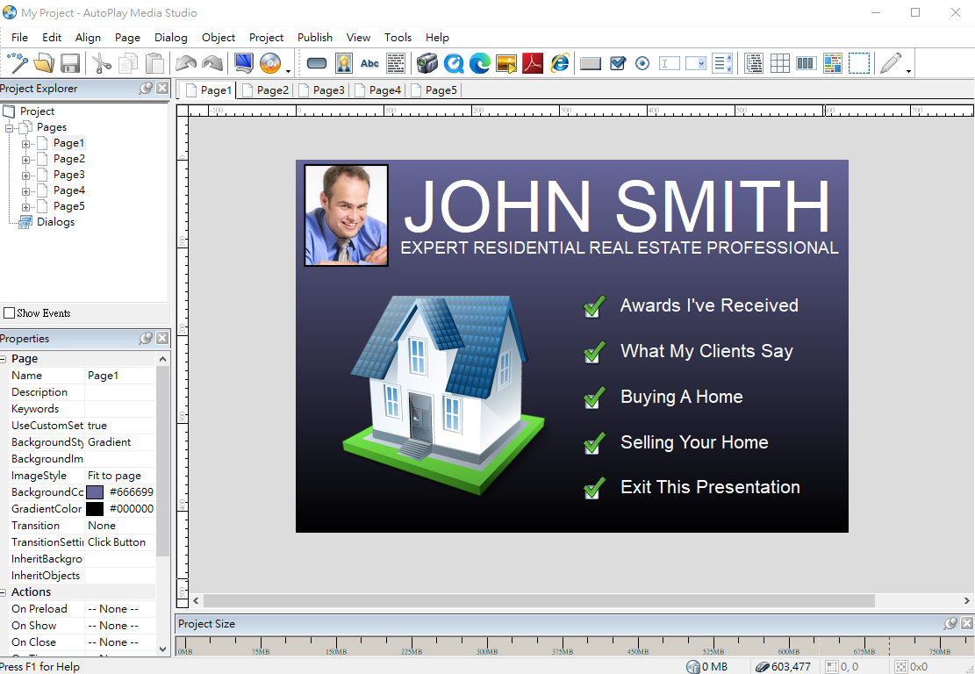This screenshot has width=975, height=674.
Task: Insert a Label object with the Abc icon
Action: click(x=369, y=63)
